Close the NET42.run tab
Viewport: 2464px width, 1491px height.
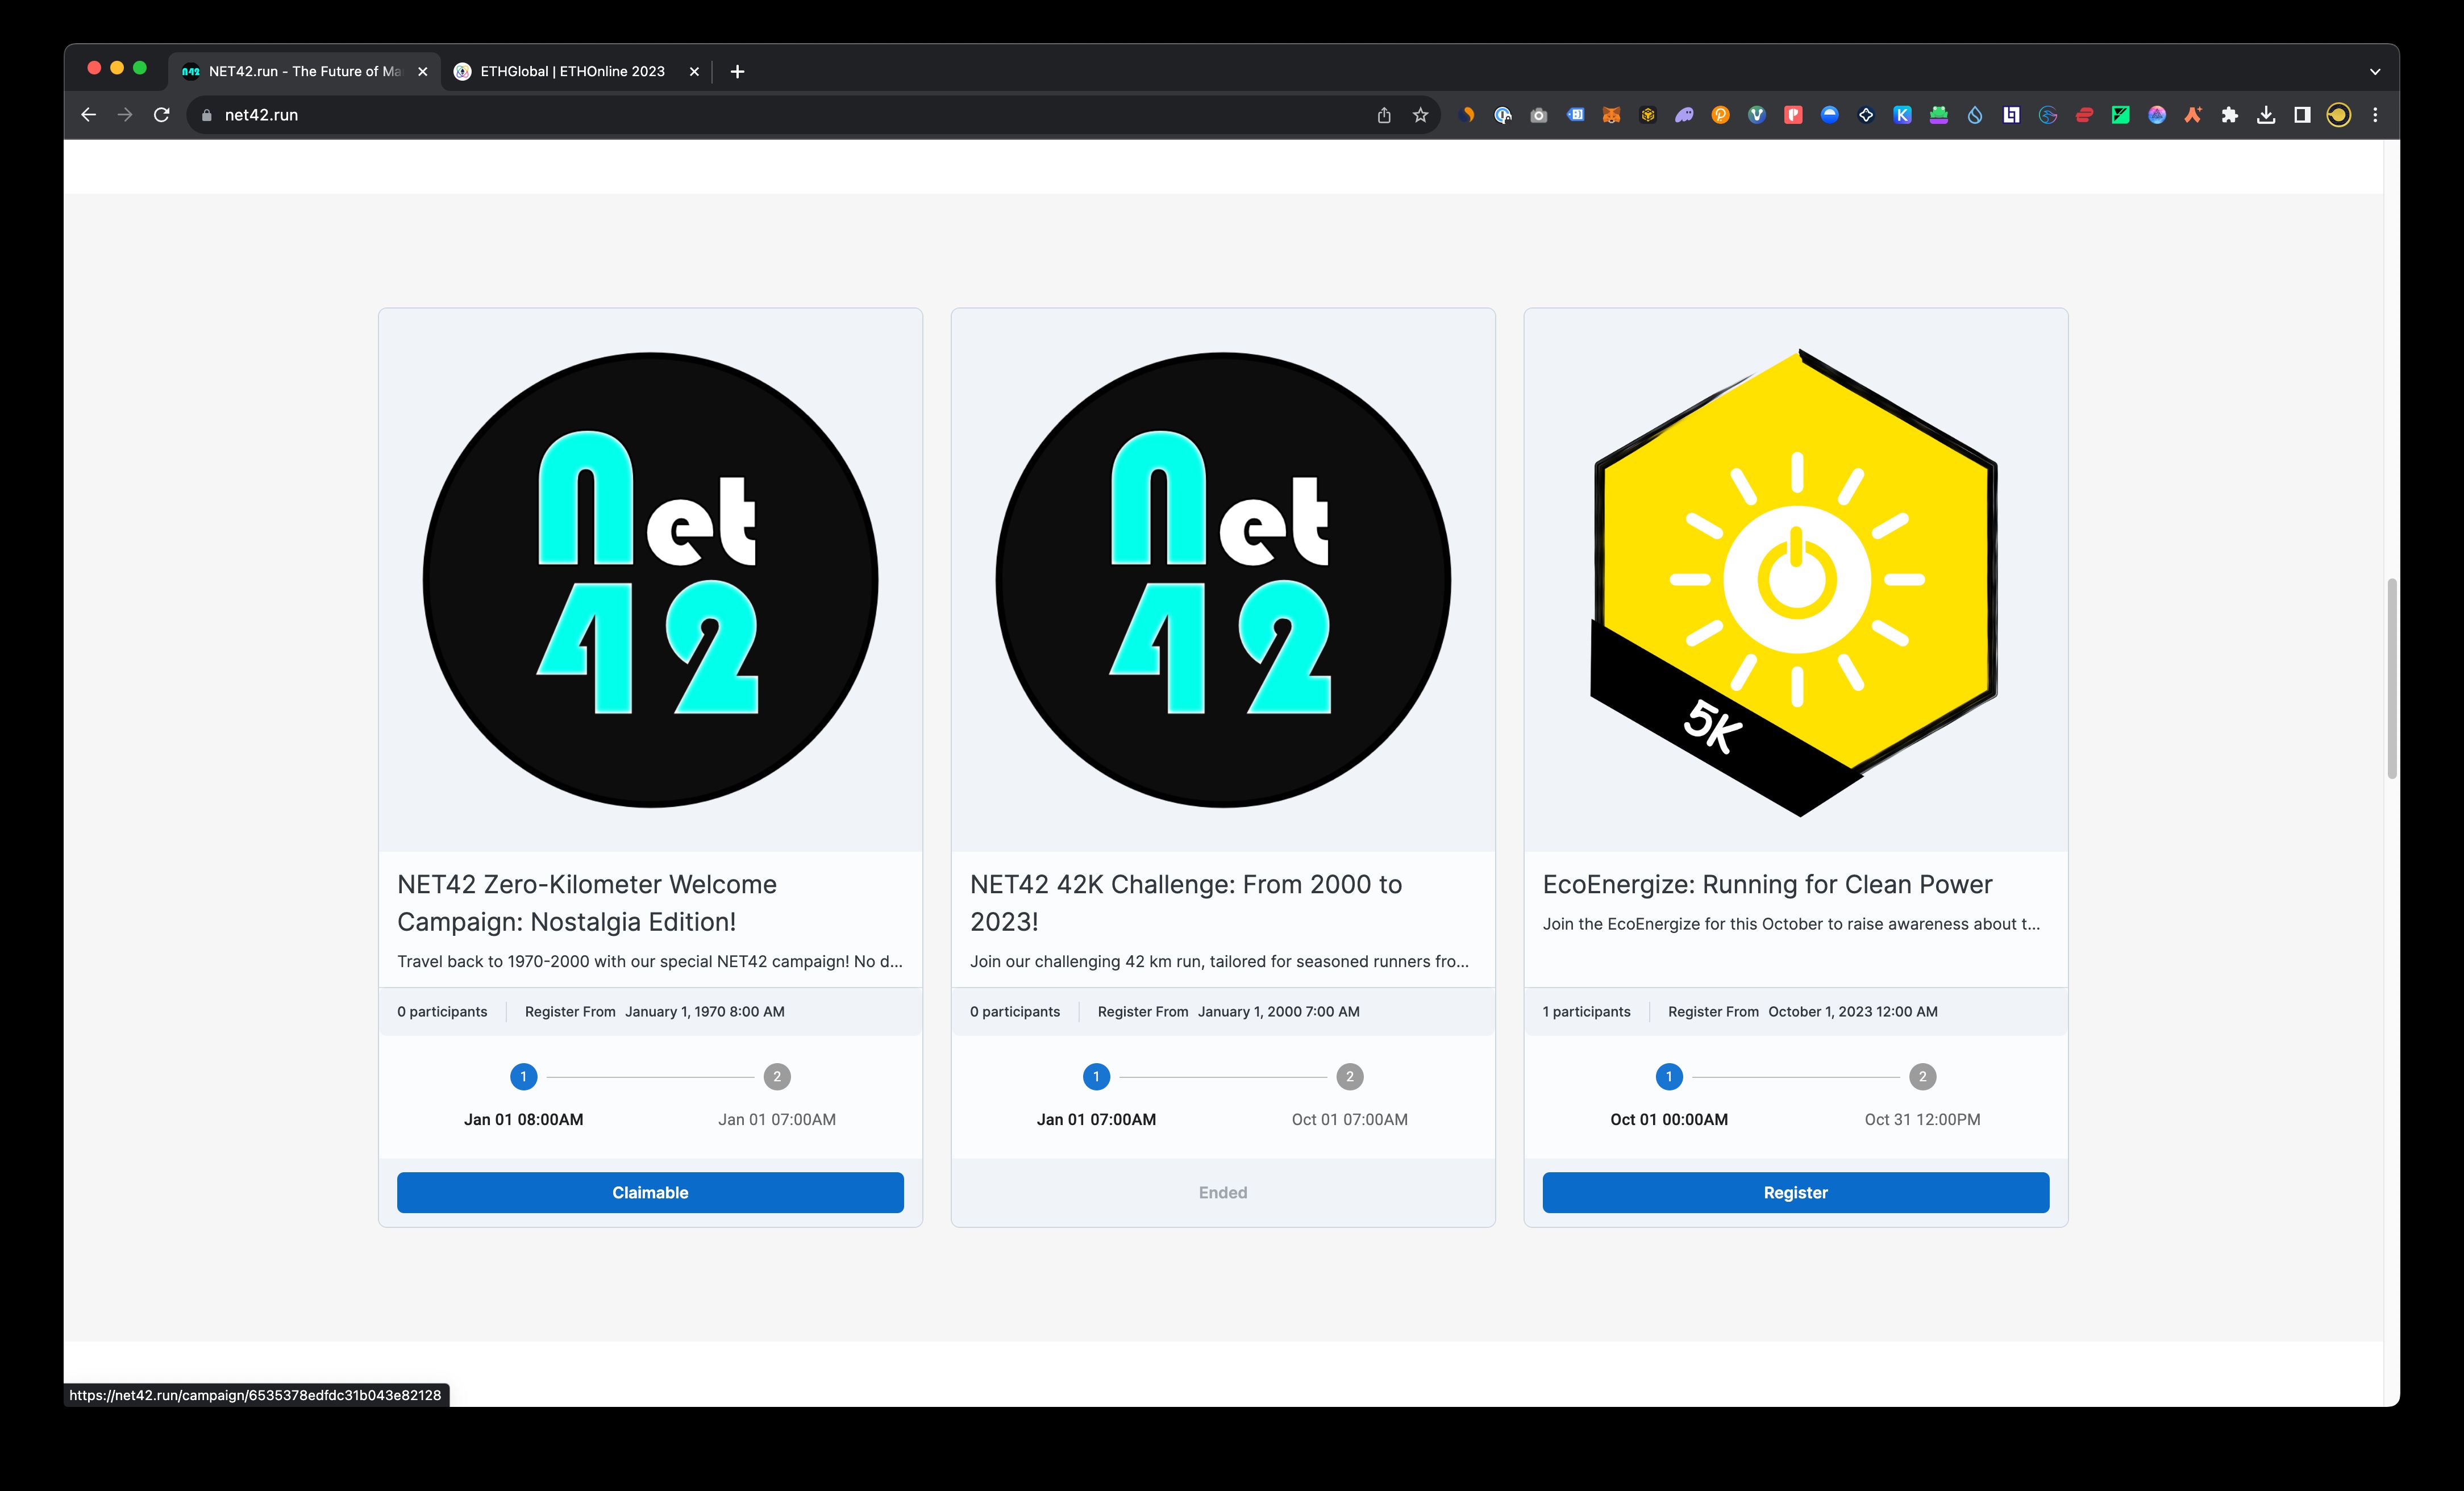tap(422, 71)
